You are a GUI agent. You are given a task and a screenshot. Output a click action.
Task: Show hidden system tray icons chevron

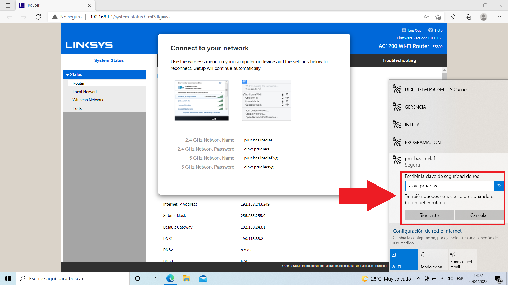(x=418, y=278)
